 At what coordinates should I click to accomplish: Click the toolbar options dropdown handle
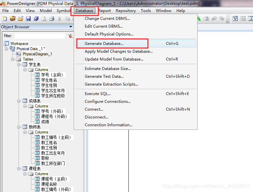coord(228,21)
